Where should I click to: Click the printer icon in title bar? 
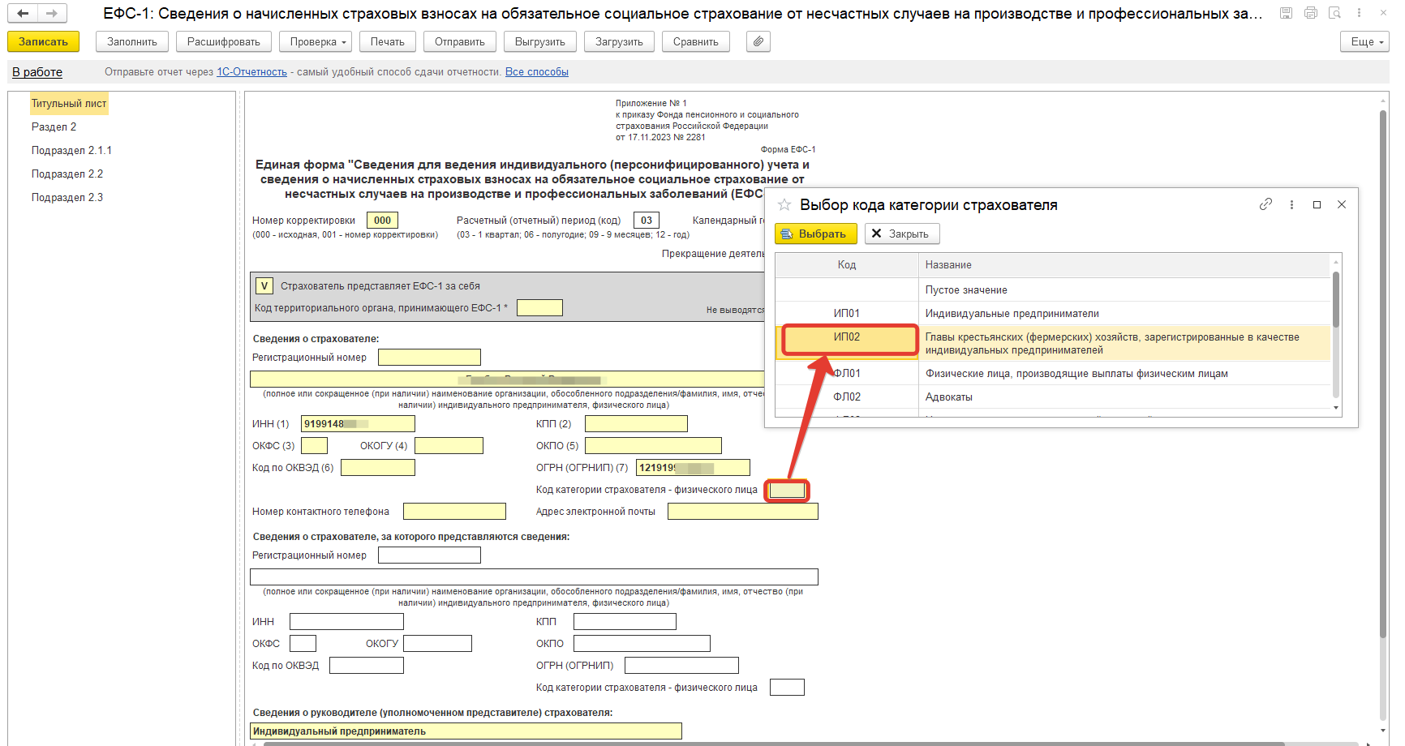point(1310,13)
